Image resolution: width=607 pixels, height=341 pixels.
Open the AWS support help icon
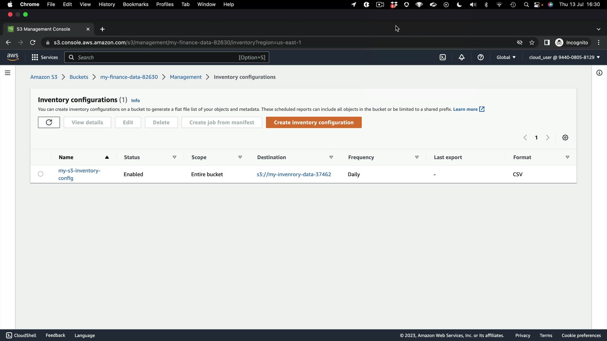[481, 57]
